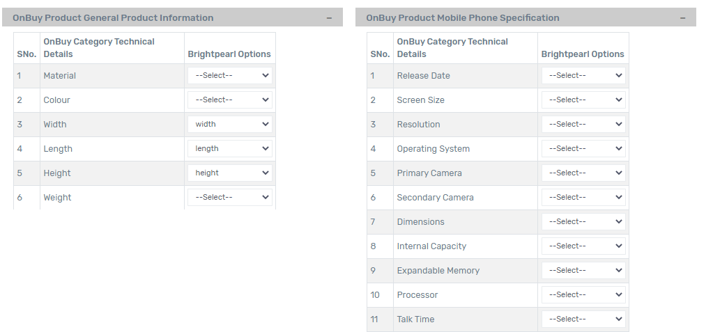
Task: Open the Expandable Memory dropdown
Action: pos(583,271)
